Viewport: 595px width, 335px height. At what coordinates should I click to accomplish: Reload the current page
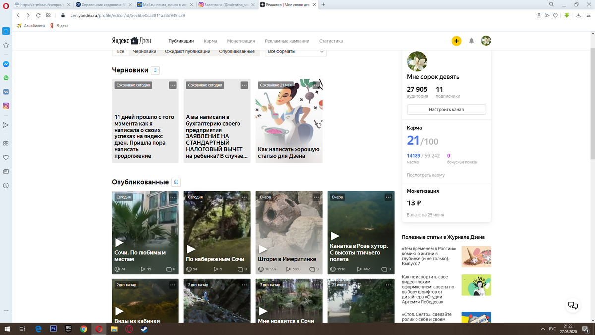(x=38, y=15)
